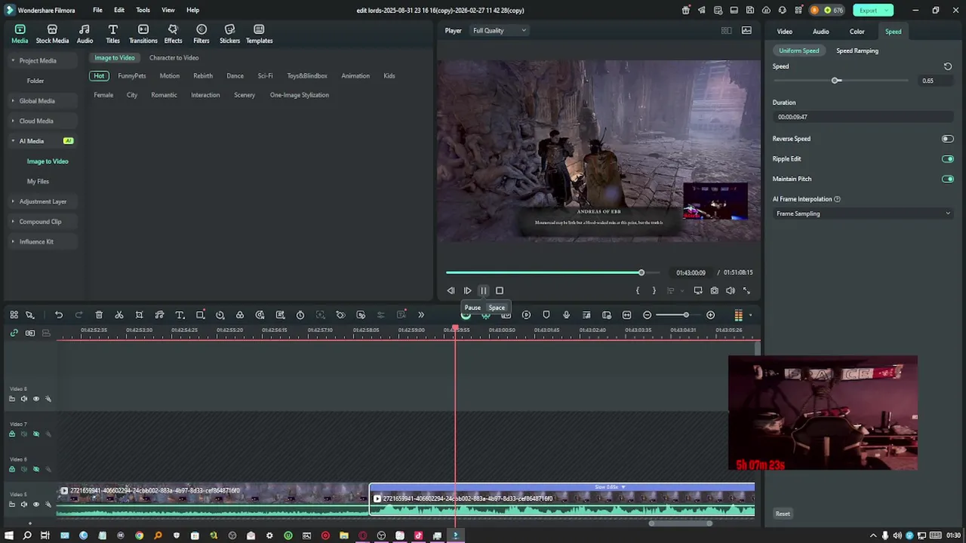Disable Maintain Pitch switch
Screen dimensions: 966x543
(x=947, y=179)
